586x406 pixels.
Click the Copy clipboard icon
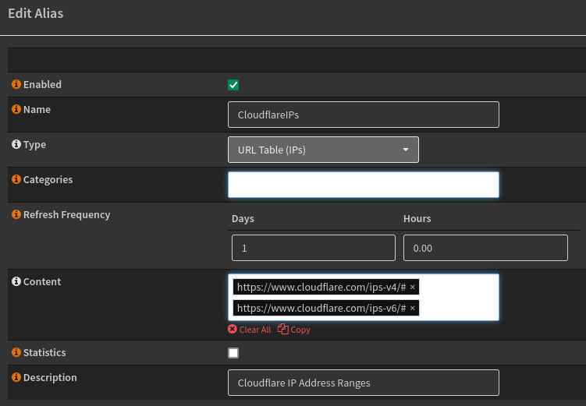pyautogui.click(x=283, y=329)
